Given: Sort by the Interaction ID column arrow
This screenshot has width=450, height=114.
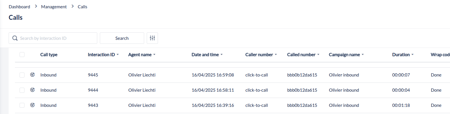Looking at the screenshot, I should pyautogui.click(x=118, y=55).
